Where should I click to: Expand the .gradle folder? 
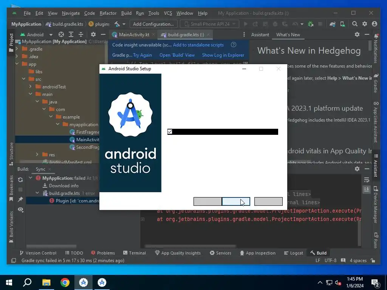tap(17, 49)
